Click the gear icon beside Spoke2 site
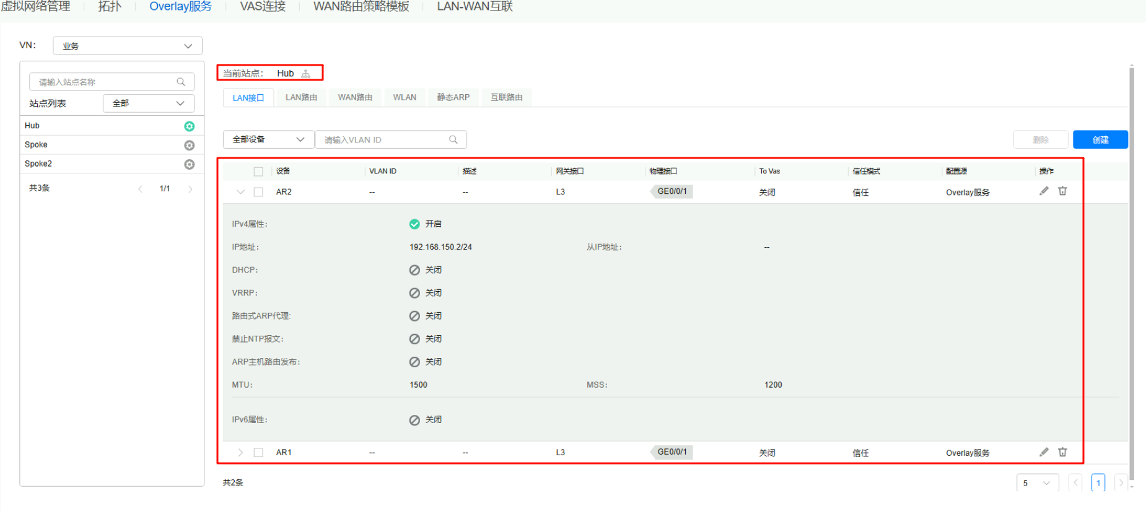 point(190,164)
